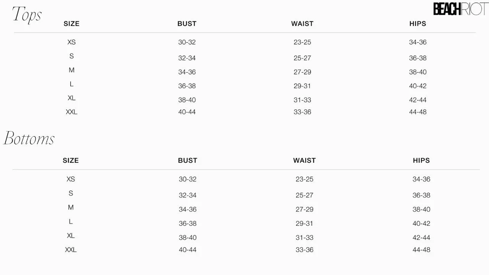Click the Tops section heading
The height and width of the screenshot is (275, 489).
pos(27,15)
